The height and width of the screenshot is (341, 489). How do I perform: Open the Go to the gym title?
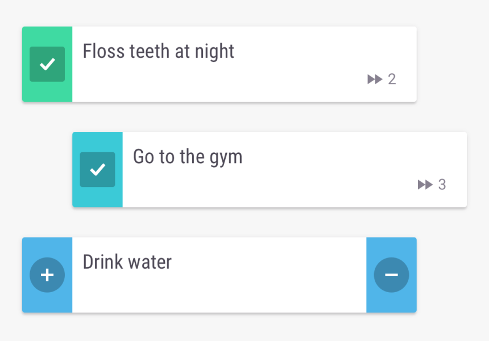tap(188, 156)
